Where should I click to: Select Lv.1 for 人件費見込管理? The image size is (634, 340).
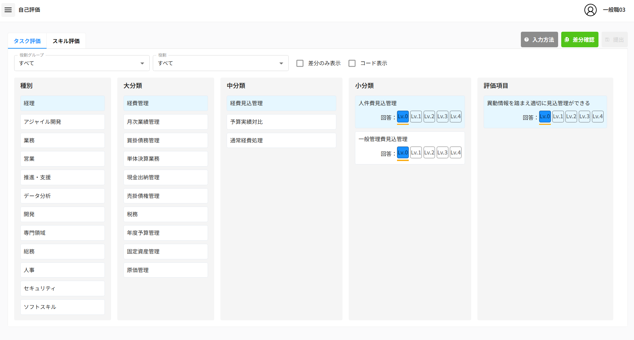tap(416, 117)
